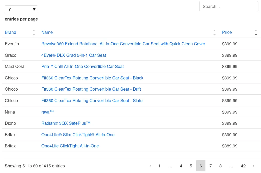Click price in Evenflo Revolve360 row
The width and height of the screenshot is (261, 173).
click(229, 44)
